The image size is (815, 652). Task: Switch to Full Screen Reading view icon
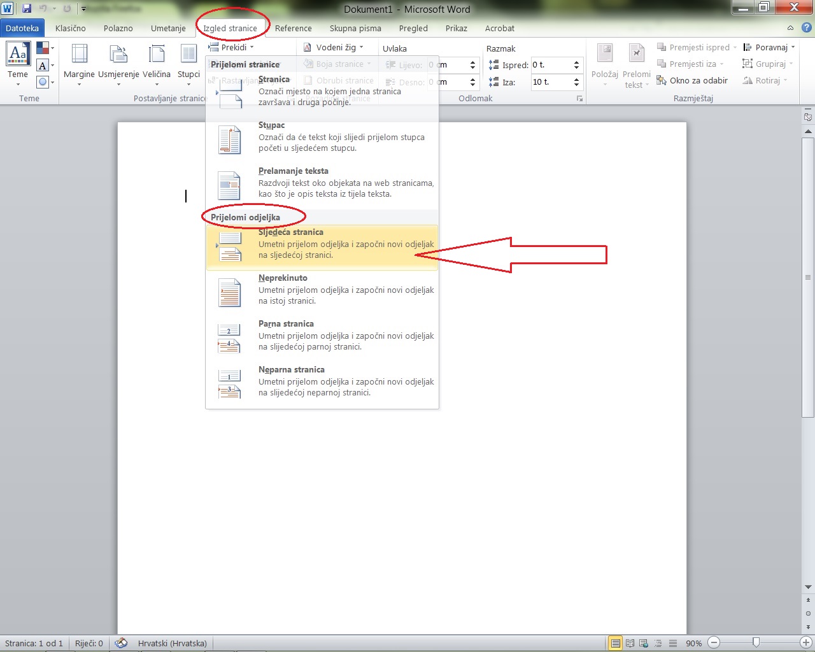pos(630,643)
